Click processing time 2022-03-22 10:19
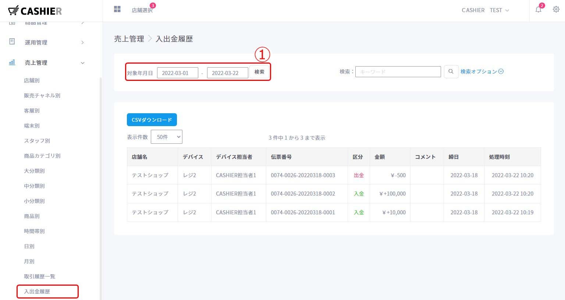 (512, 213)
